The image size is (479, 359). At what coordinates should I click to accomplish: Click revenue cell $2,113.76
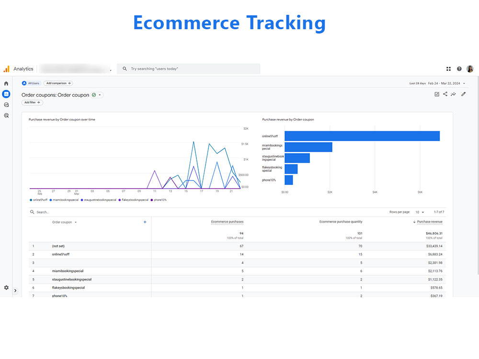click(x=435, y=271)
